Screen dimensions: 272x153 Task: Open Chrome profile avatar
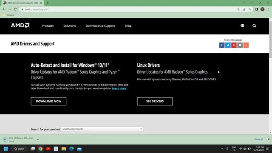coord(263,9)
